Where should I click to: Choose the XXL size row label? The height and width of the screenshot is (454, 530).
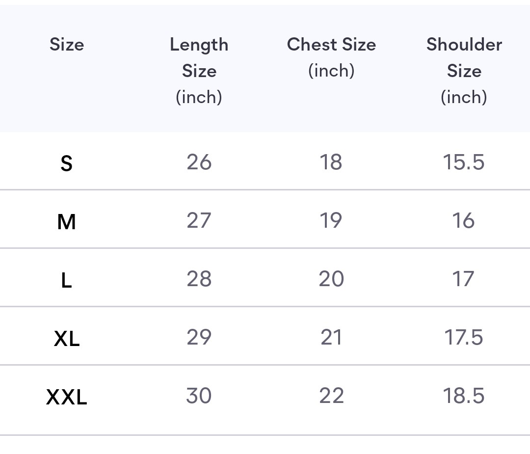(67, 397)
